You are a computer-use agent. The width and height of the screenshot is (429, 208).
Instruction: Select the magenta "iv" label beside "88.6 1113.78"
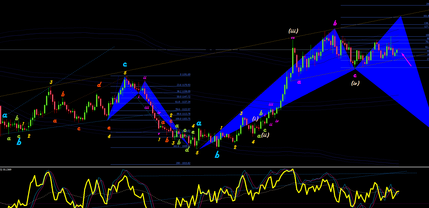pos(159,113)
